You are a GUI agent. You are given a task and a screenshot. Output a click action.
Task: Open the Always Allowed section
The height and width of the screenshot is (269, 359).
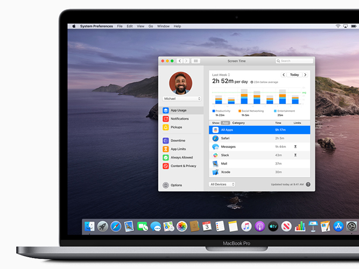click(x=181, y=158)
